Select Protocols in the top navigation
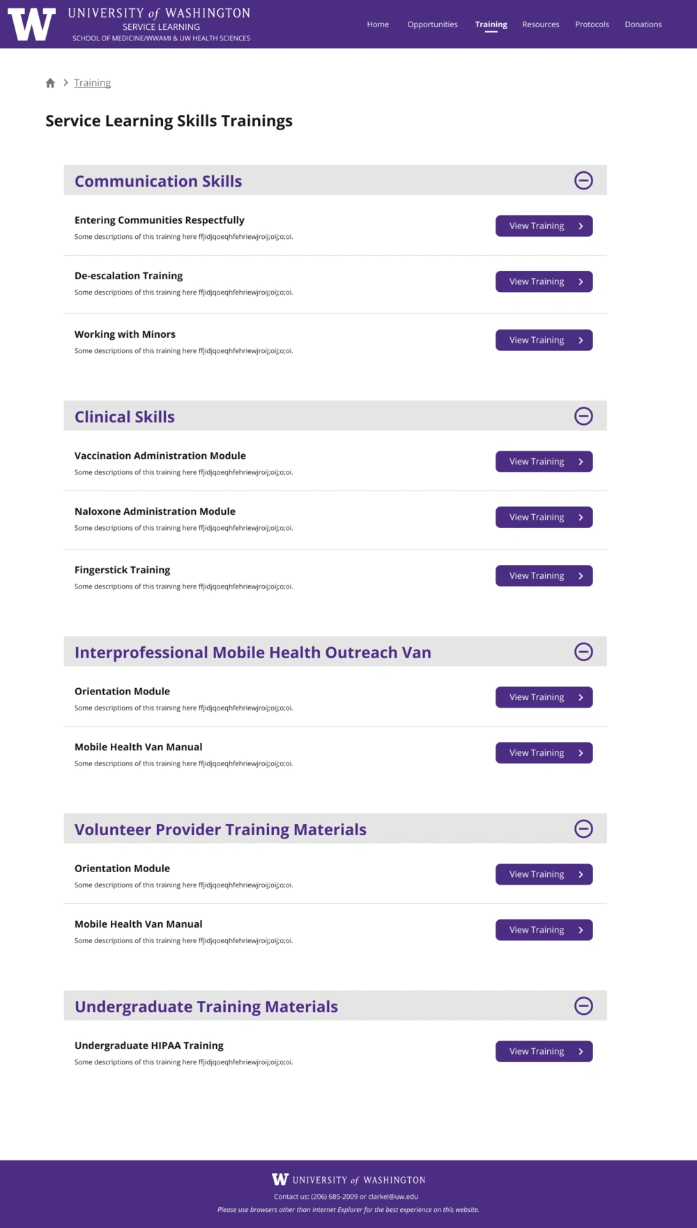 click(592, 24)
